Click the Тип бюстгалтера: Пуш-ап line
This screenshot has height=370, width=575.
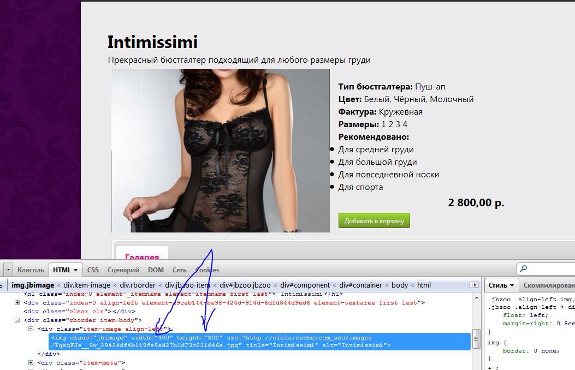[x=392, y=87]
